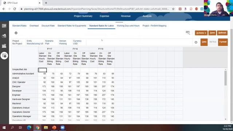Open the Project - FinStmt Mapping tab
233x131 pixels.
154,26
